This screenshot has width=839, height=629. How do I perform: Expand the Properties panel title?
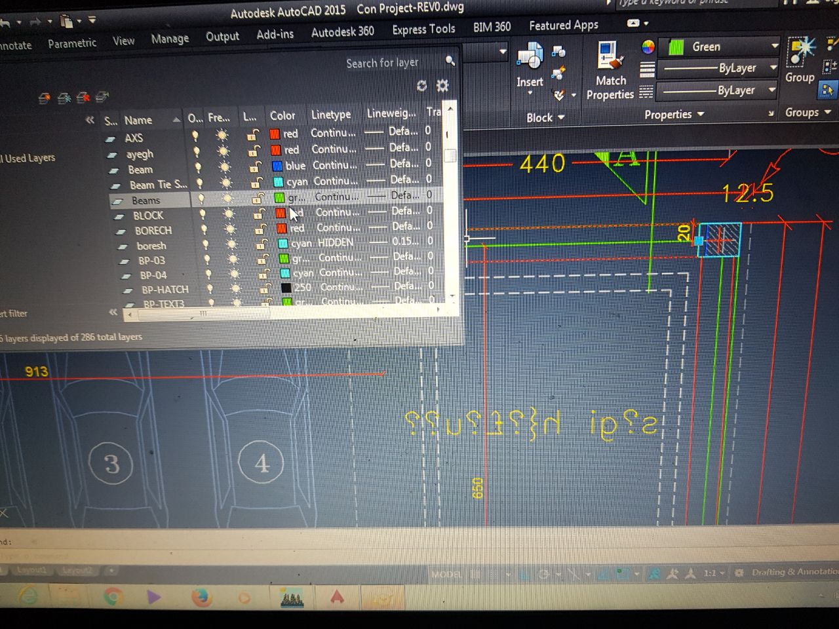674,115
